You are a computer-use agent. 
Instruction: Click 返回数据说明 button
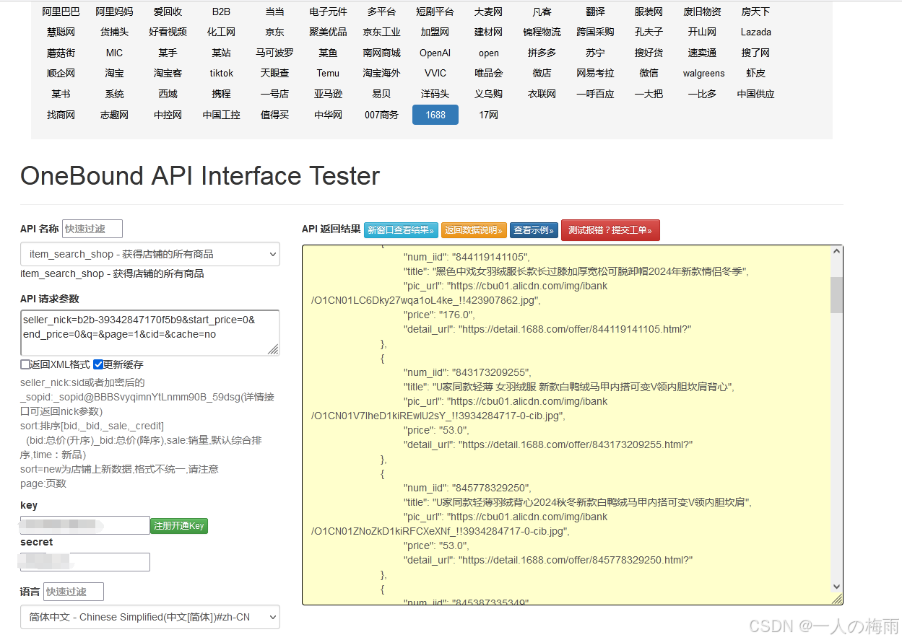(x=474, y=230)
